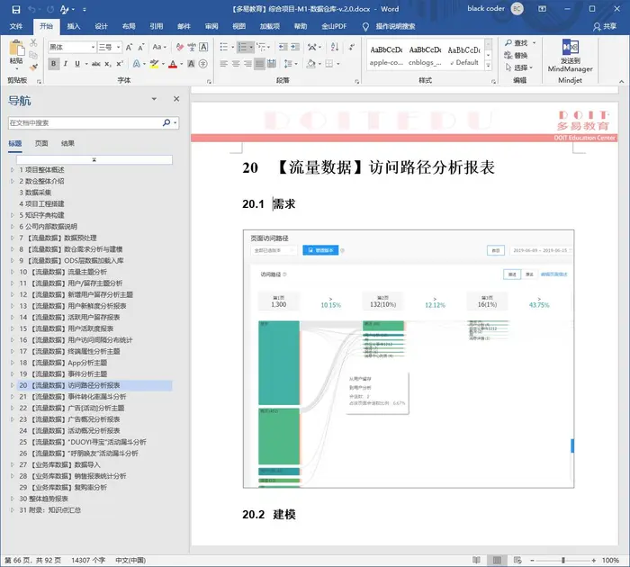630x567 pixels.
Task: Click the numbered list icon
Action: click(x=243, y=48)
